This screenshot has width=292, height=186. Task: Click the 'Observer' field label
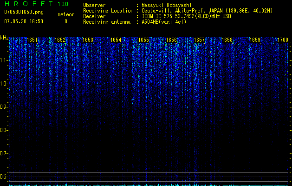point(94,5)
